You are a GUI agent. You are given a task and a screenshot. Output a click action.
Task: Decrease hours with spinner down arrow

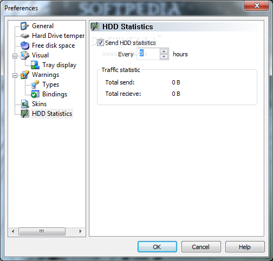[164, 57]
